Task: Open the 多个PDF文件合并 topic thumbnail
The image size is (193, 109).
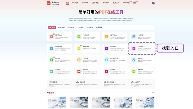Action: click(x=123, y=102)
